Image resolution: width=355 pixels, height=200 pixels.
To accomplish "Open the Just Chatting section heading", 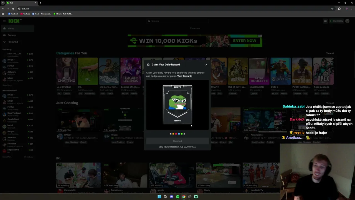I will pyautogui.click(x=67, y=103).
